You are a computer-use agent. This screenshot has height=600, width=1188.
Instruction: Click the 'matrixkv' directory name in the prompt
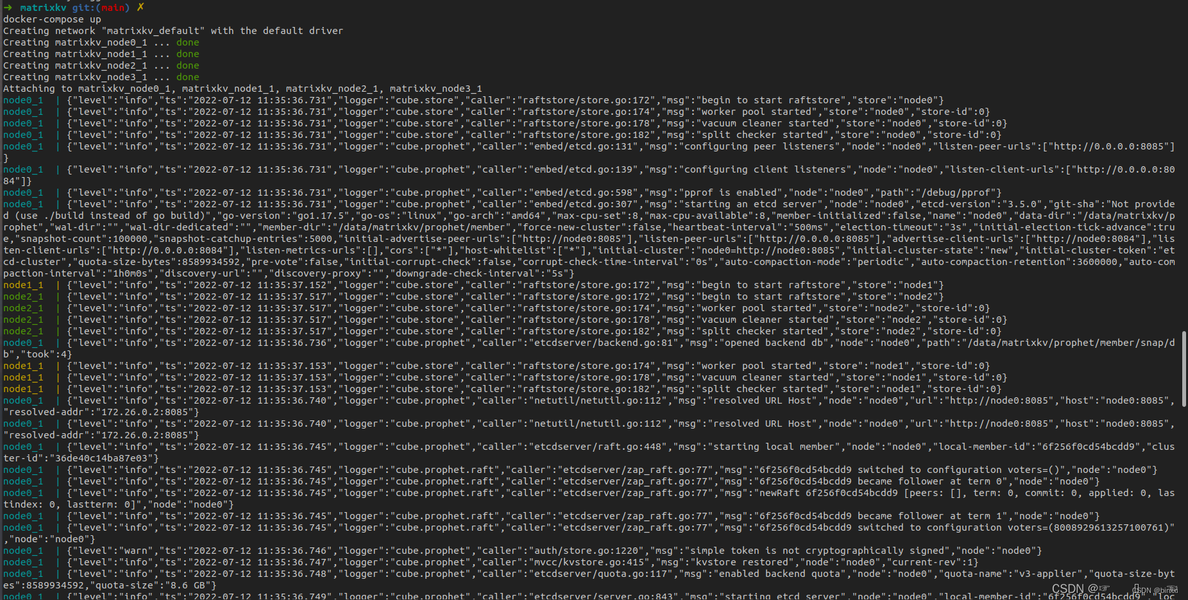[43, 8]
